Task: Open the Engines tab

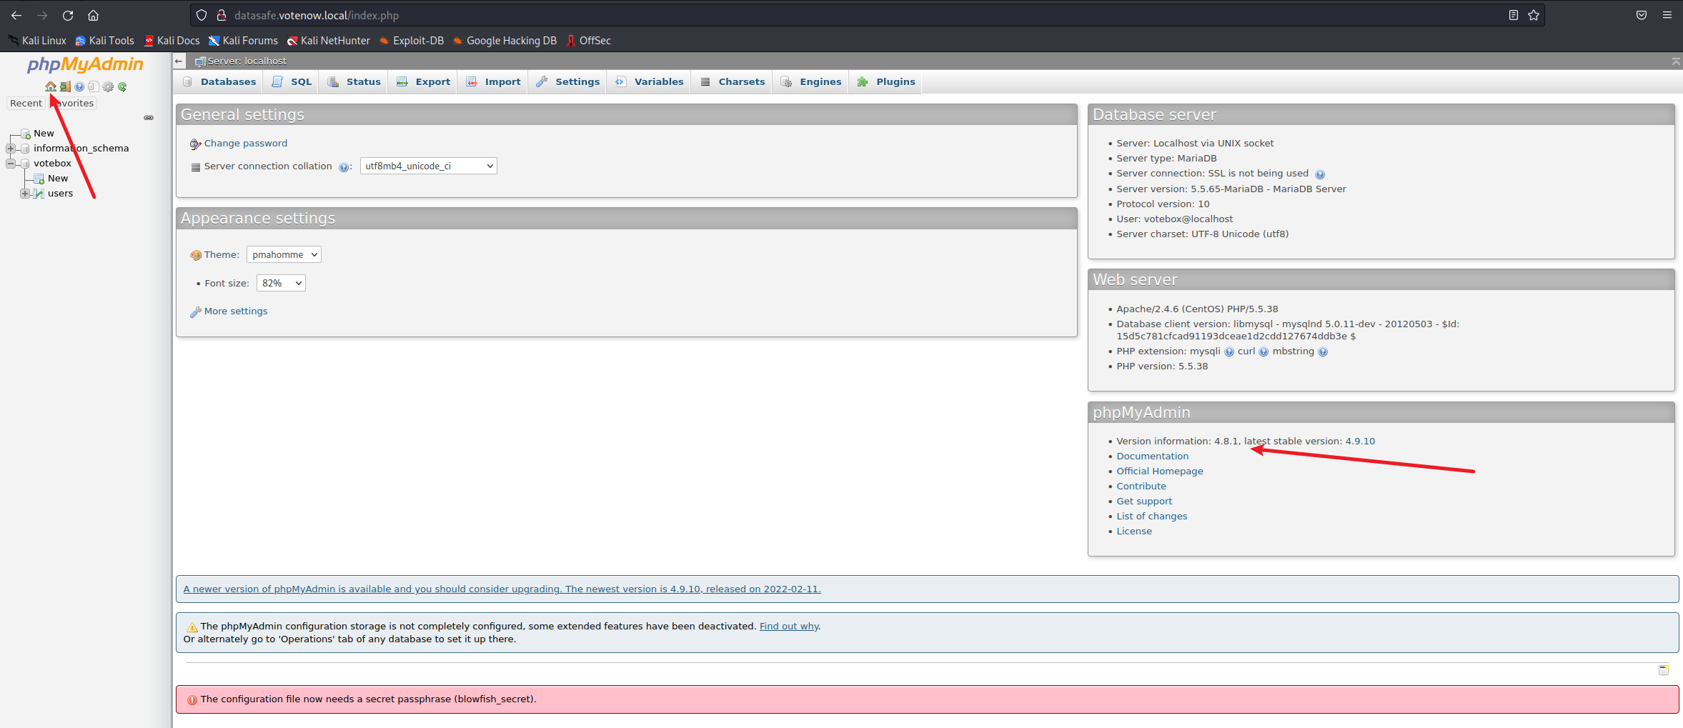Action: pyautogui.click(x=812, y=82)
